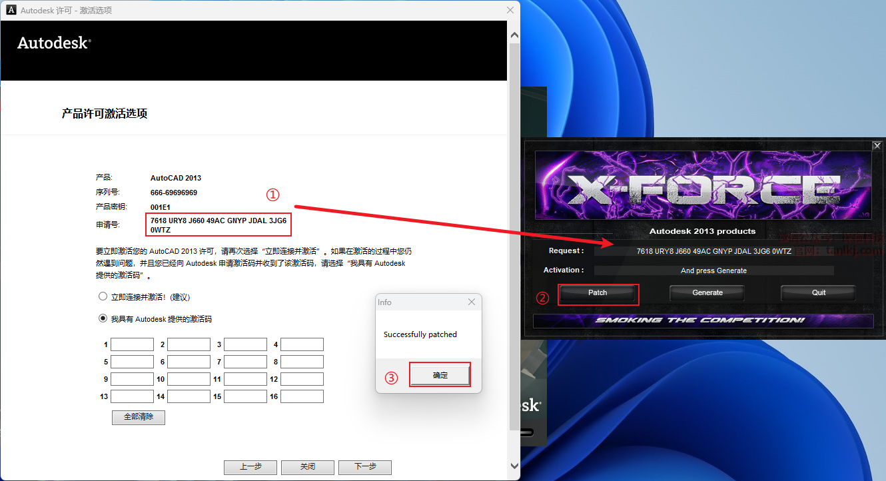The width and height of the screenshot is (886, 481).
Task: Click activation code field 15
Action: pos(245,396)
